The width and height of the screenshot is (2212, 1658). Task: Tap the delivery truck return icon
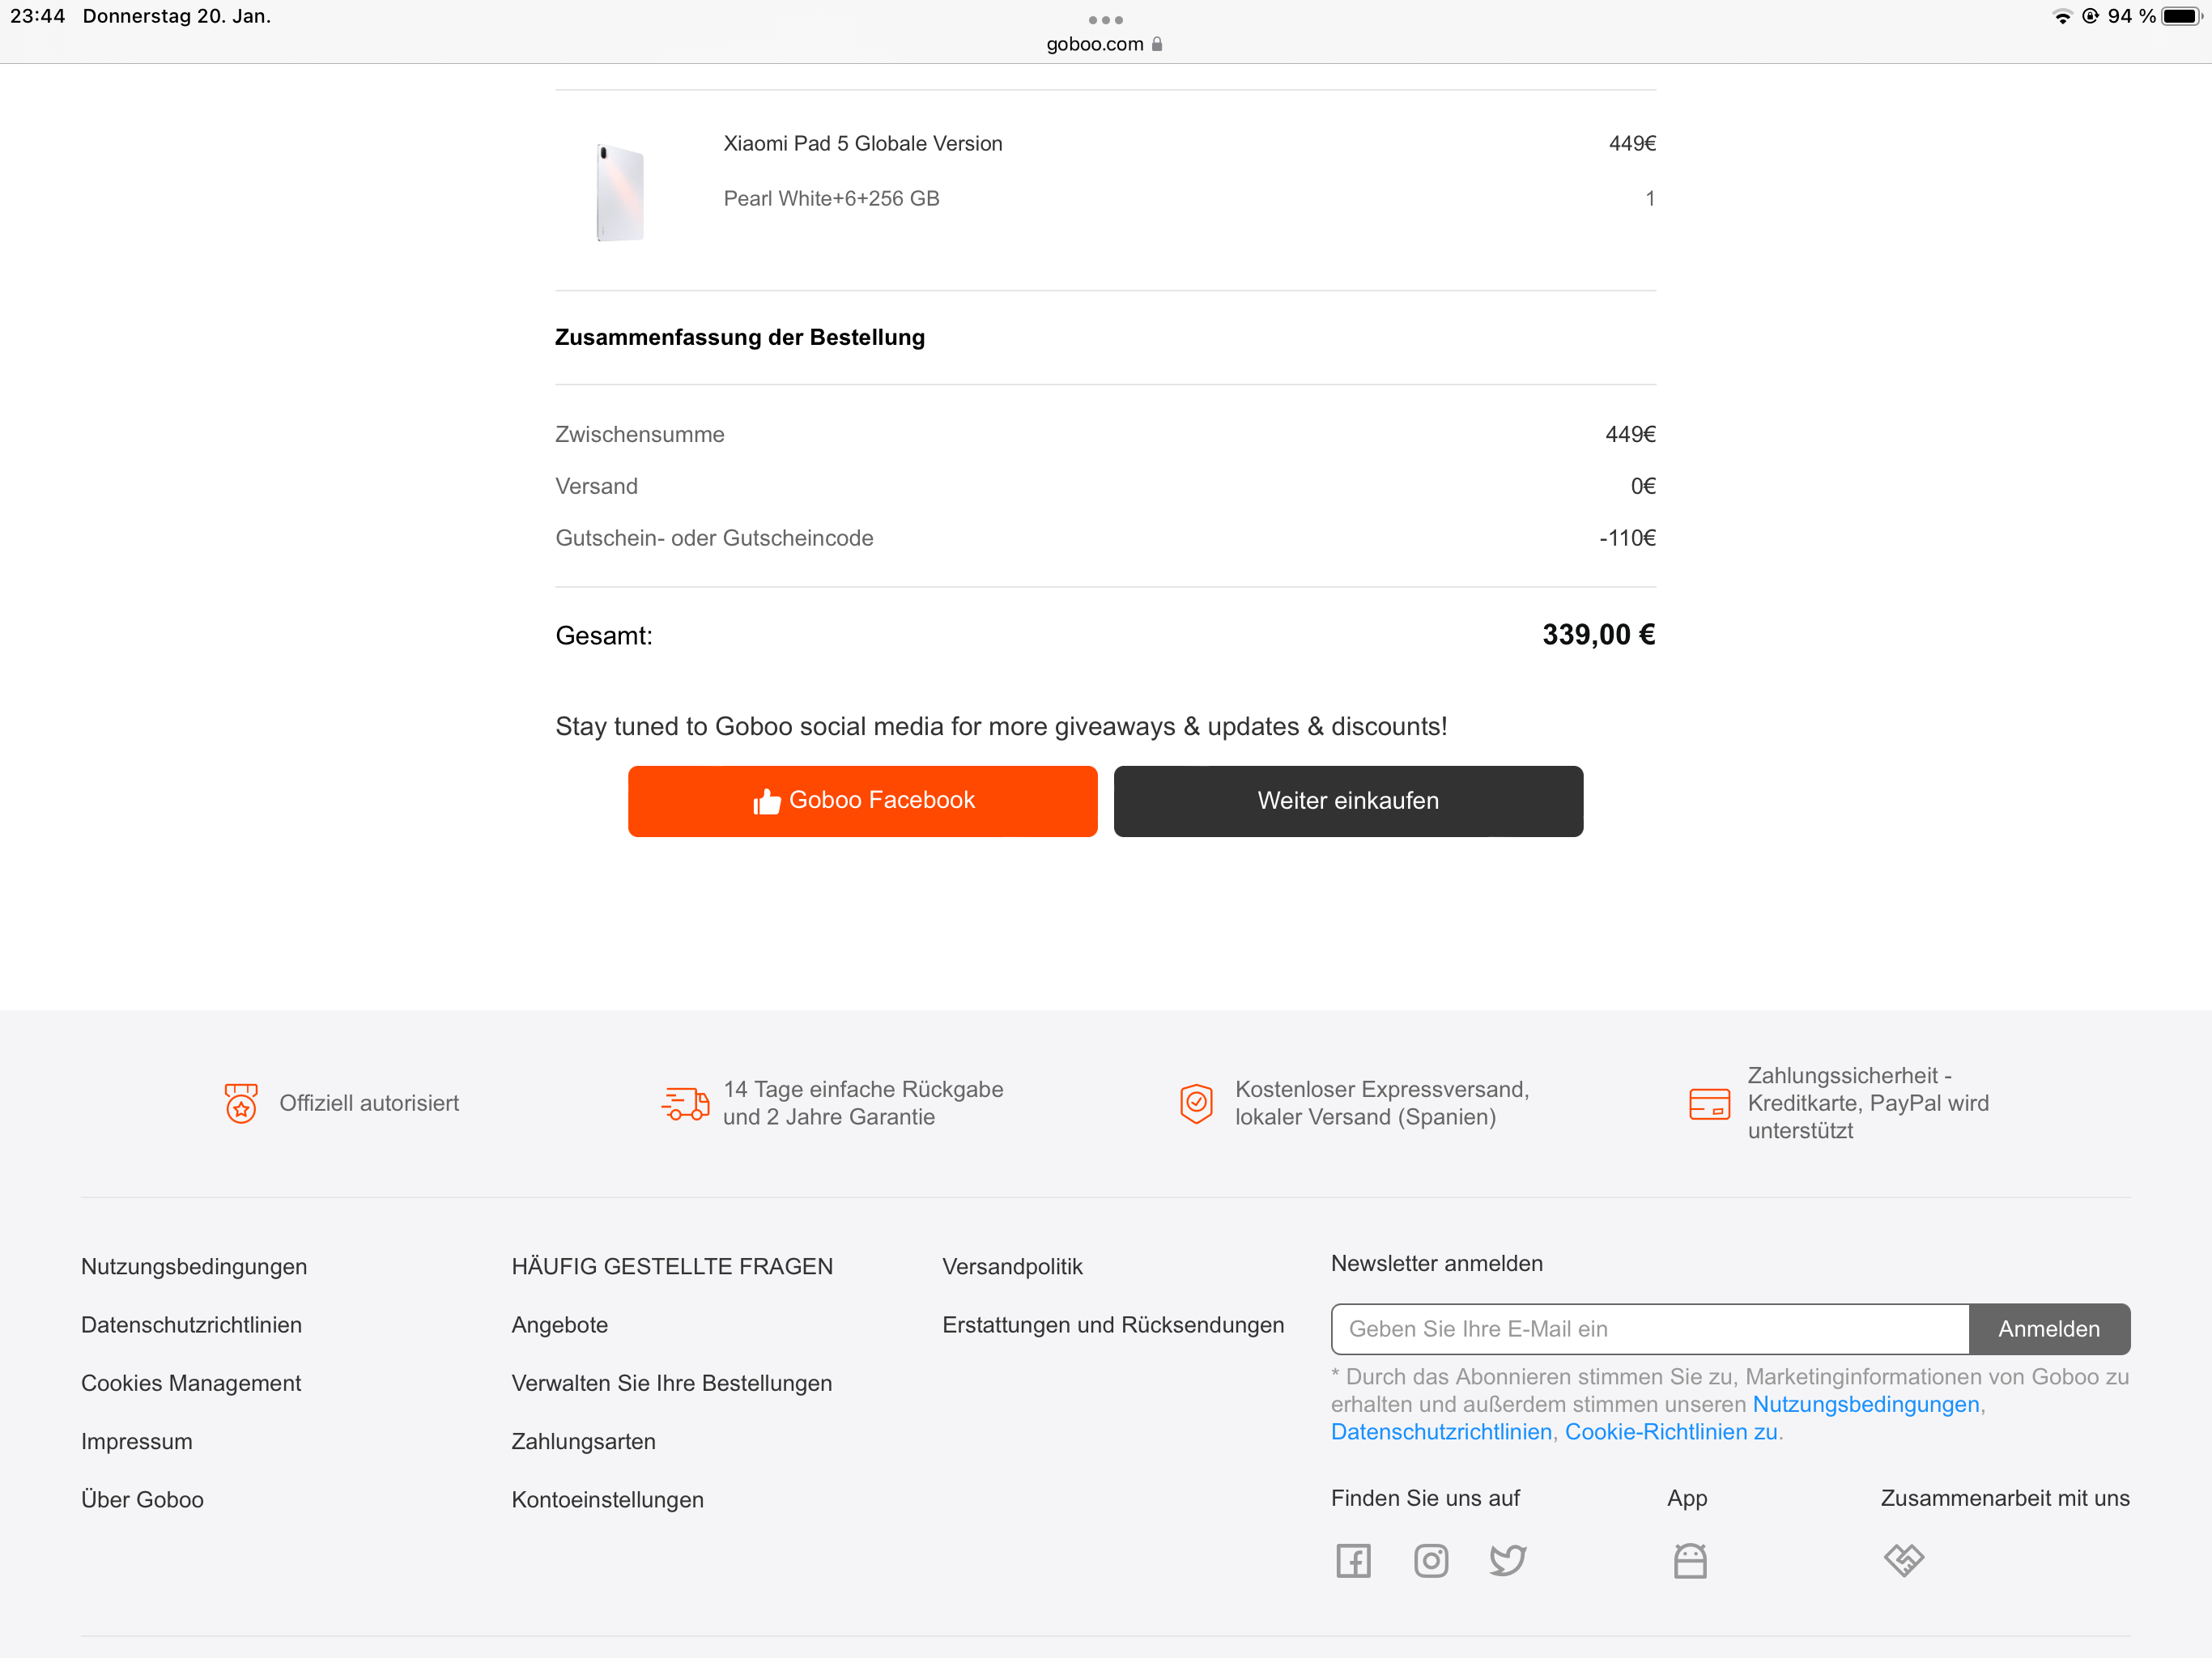(685, 1103)
